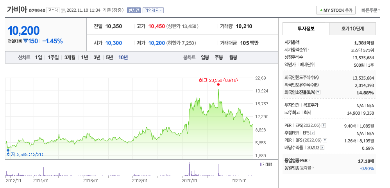Image resolution: width=390 pixels, height=188 pixels.
Task: Click the 시가 value 10,300
Action: [114, 43]
